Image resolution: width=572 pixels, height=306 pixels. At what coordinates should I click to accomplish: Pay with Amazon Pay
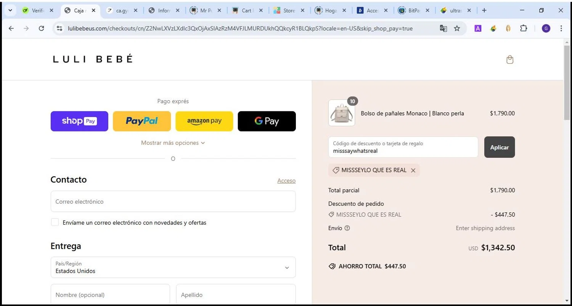coord(204,121)
